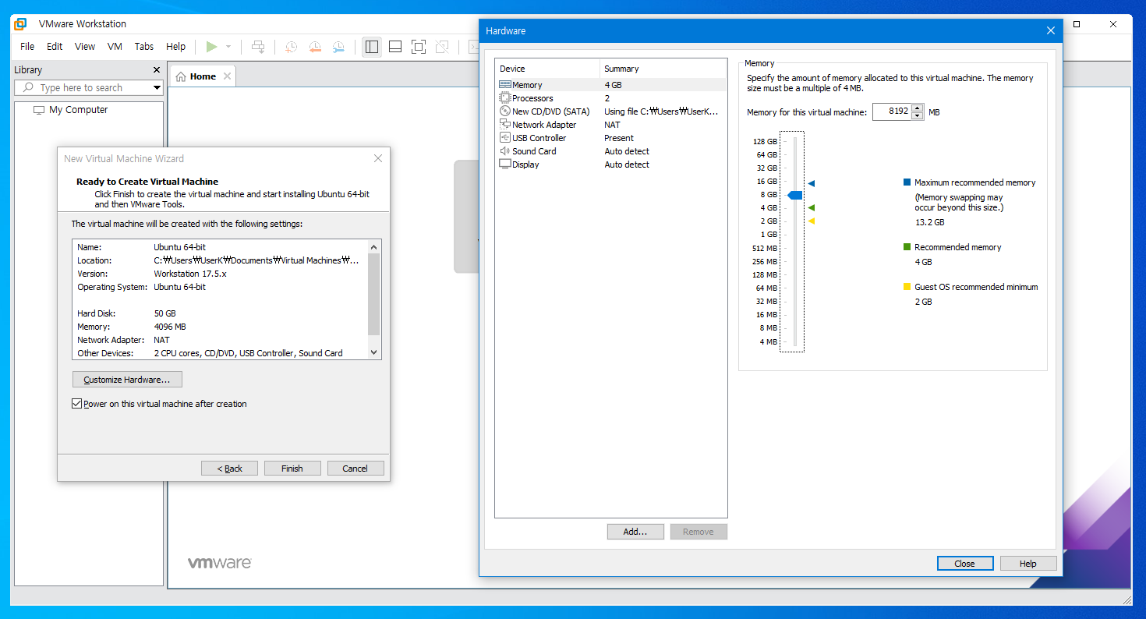Open the power options dropdown arrow
Image resolution: width=1146 pixels, height=619 pixels.
[x=228, y=47]
